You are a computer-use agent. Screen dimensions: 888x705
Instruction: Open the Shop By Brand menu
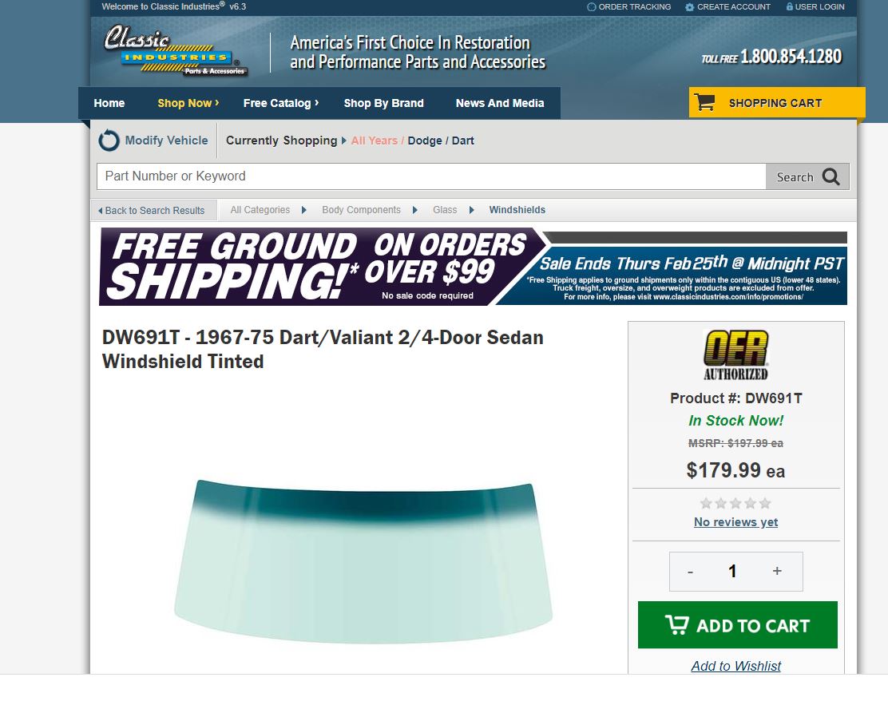click(383, 103)
